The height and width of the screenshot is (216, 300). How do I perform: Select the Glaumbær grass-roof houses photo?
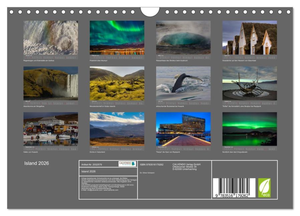coord(250,38)
